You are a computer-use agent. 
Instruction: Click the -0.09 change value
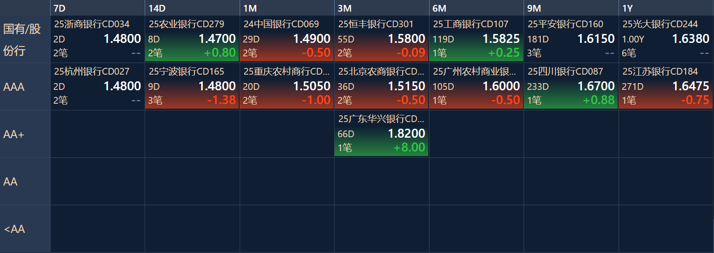tap(411, 53)
